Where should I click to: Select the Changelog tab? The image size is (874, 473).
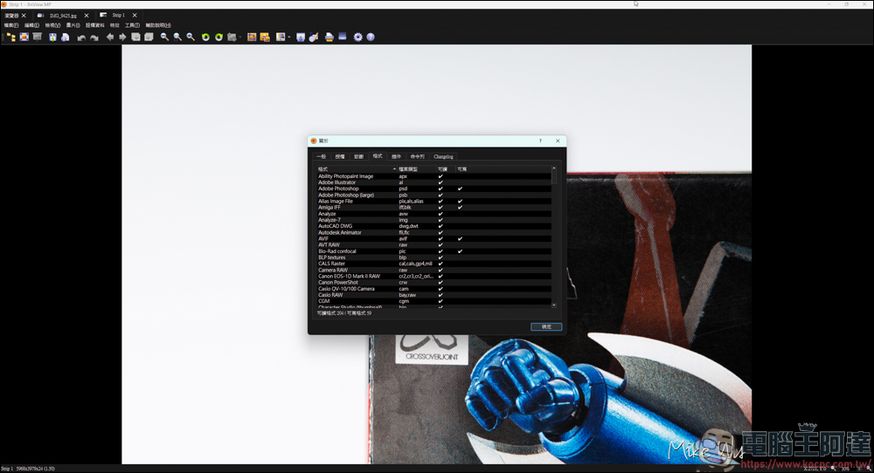(444, 156)
